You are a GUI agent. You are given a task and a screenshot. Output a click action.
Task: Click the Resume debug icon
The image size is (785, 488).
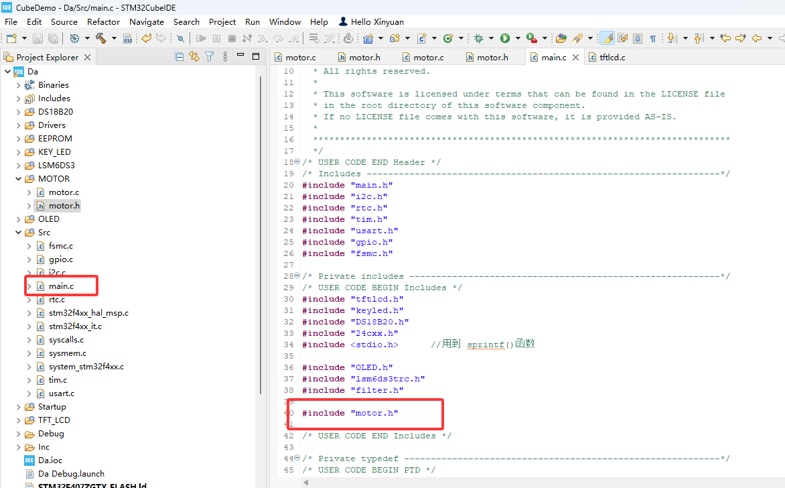[x=201, y=38]
